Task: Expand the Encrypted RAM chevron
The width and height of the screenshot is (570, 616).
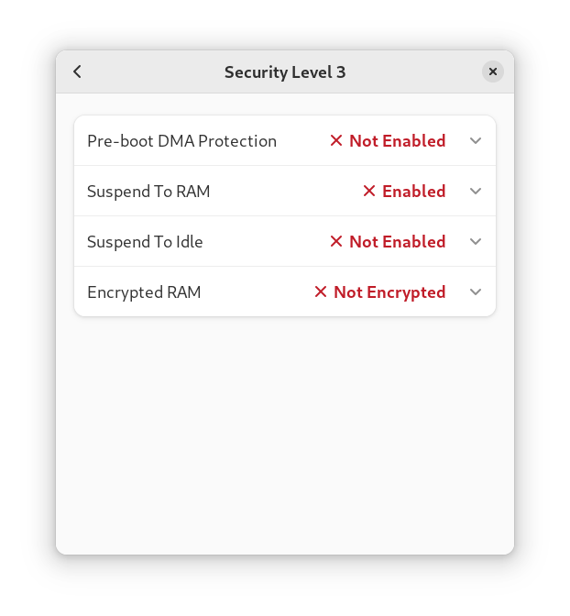Action: pyautogui.click(x=476, y=291)
